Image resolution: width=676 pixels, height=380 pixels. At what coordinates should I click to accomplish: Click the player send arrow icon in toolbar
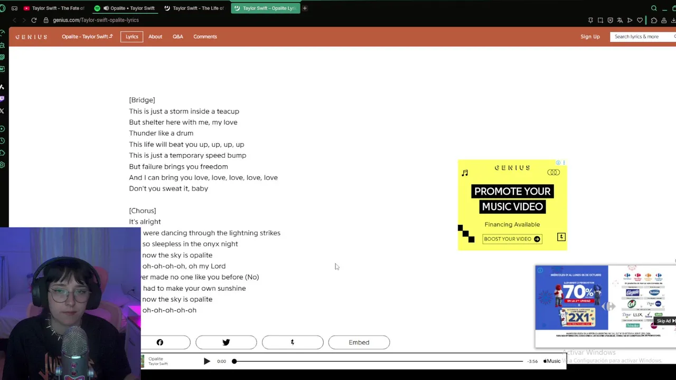630,20
